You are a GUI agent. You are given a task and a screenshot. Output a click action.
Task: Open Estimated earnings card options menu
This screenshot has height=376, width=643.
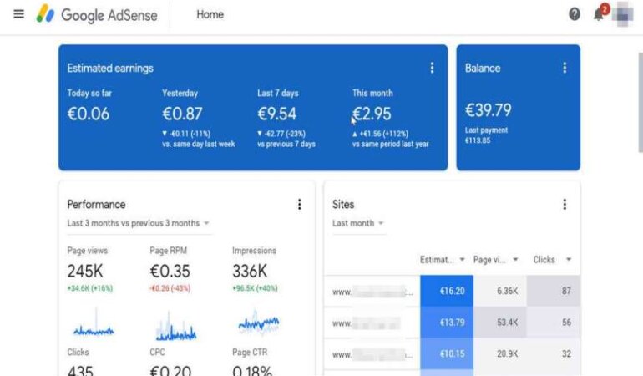point(432,69)
